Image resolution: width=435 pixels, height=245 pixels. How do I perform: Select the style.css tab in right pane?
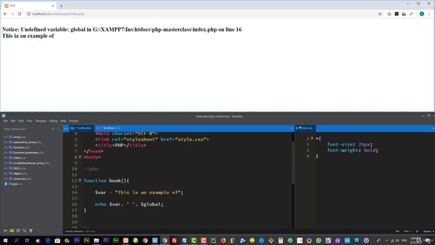tap(305, 128)
